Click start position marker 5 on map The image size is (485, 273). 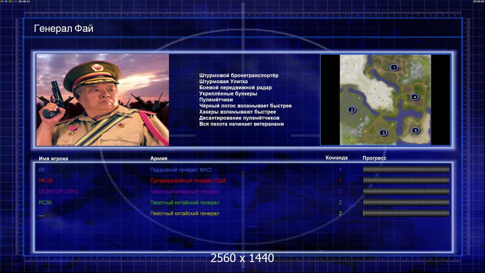[416, 131]
